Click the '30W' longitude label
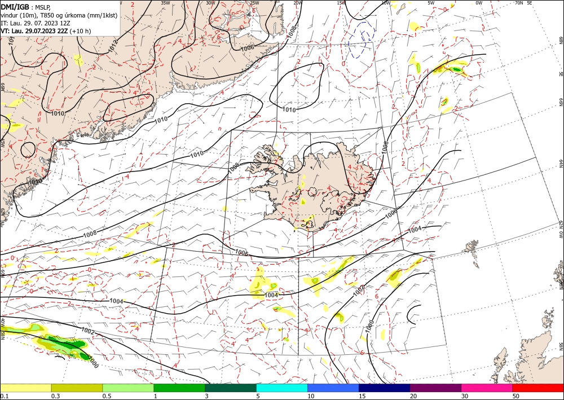Screen dimensions: 564x400 (210, 3)
